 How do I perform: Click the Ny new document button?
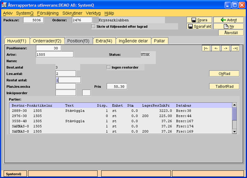pos(228,26)
